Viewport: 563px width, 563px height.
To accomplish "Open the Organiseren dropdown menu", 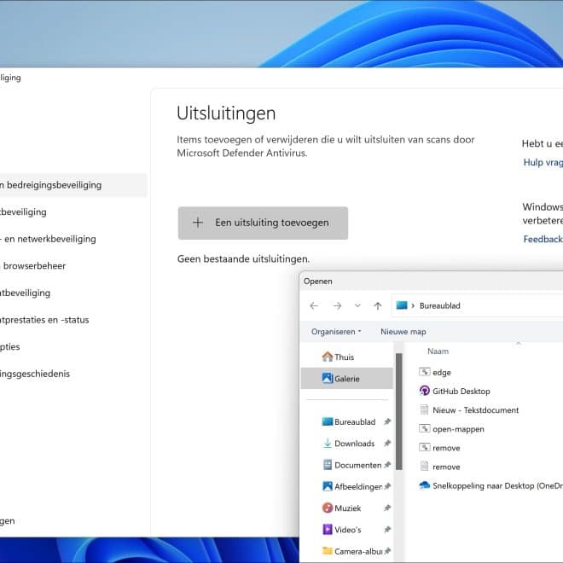I will (x=336, y=332).
